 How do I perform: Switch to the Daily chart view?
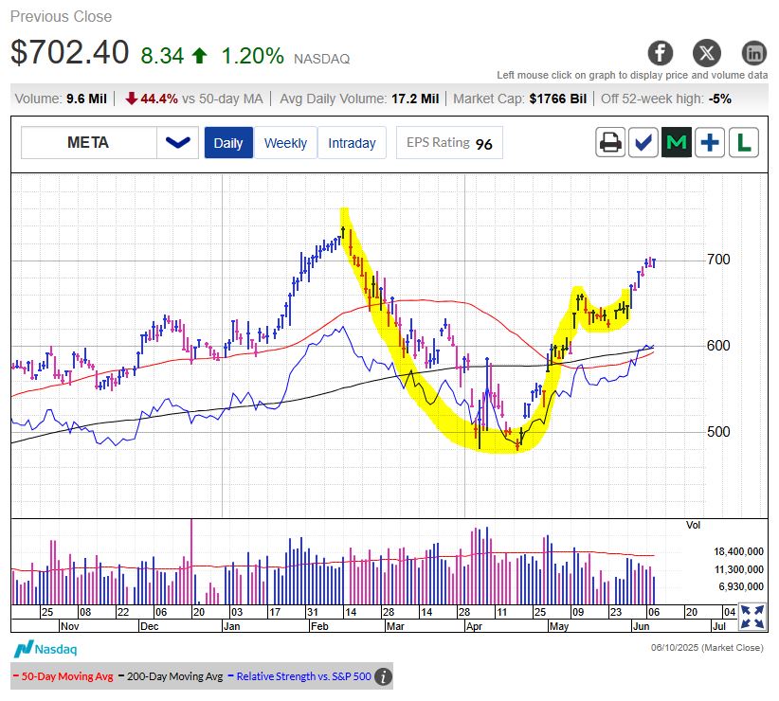click(228, 143)
